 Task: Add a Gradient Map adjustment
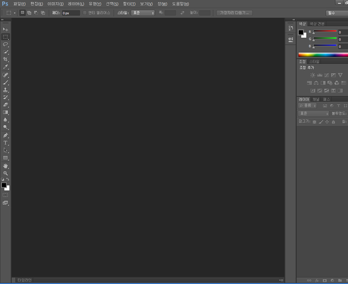(340, 91)
